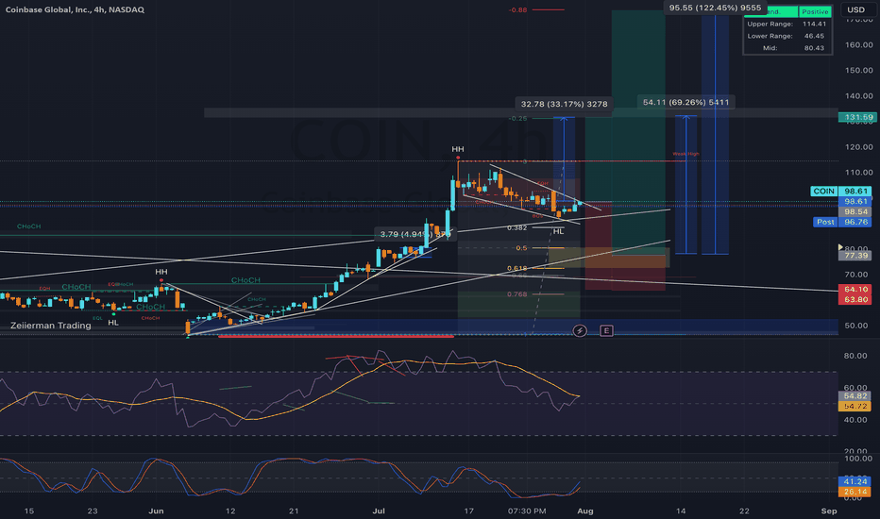Screen dimensions: 880x519
Task: Click the orange 54.72 moving average label
Action: point(855,406)
